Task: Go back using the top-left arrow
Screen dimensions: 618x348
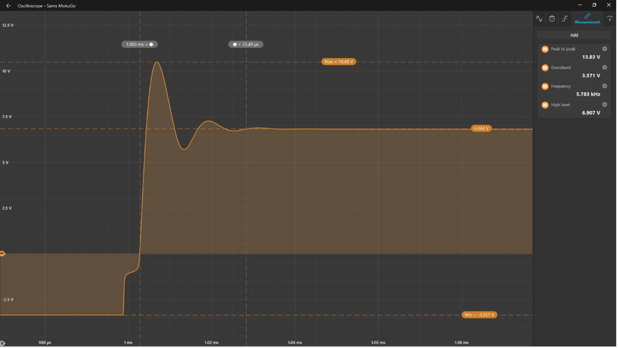Action: 8,6
